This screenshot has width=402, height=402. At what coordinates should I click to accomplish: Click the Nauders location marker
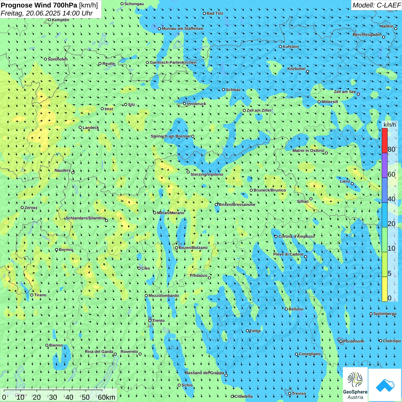click(73, 173)
